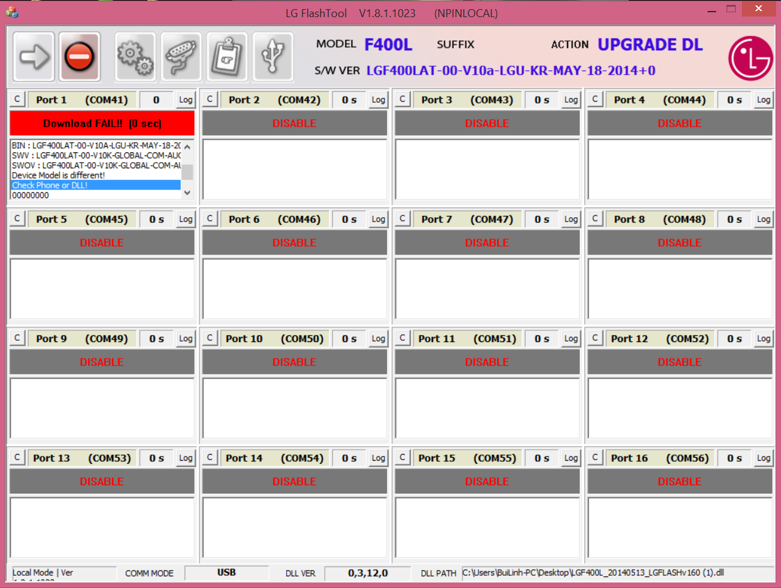Viewport: 781px width, 588px height.
Task: Open the Log for Port 8
Action: click(764, 219)
